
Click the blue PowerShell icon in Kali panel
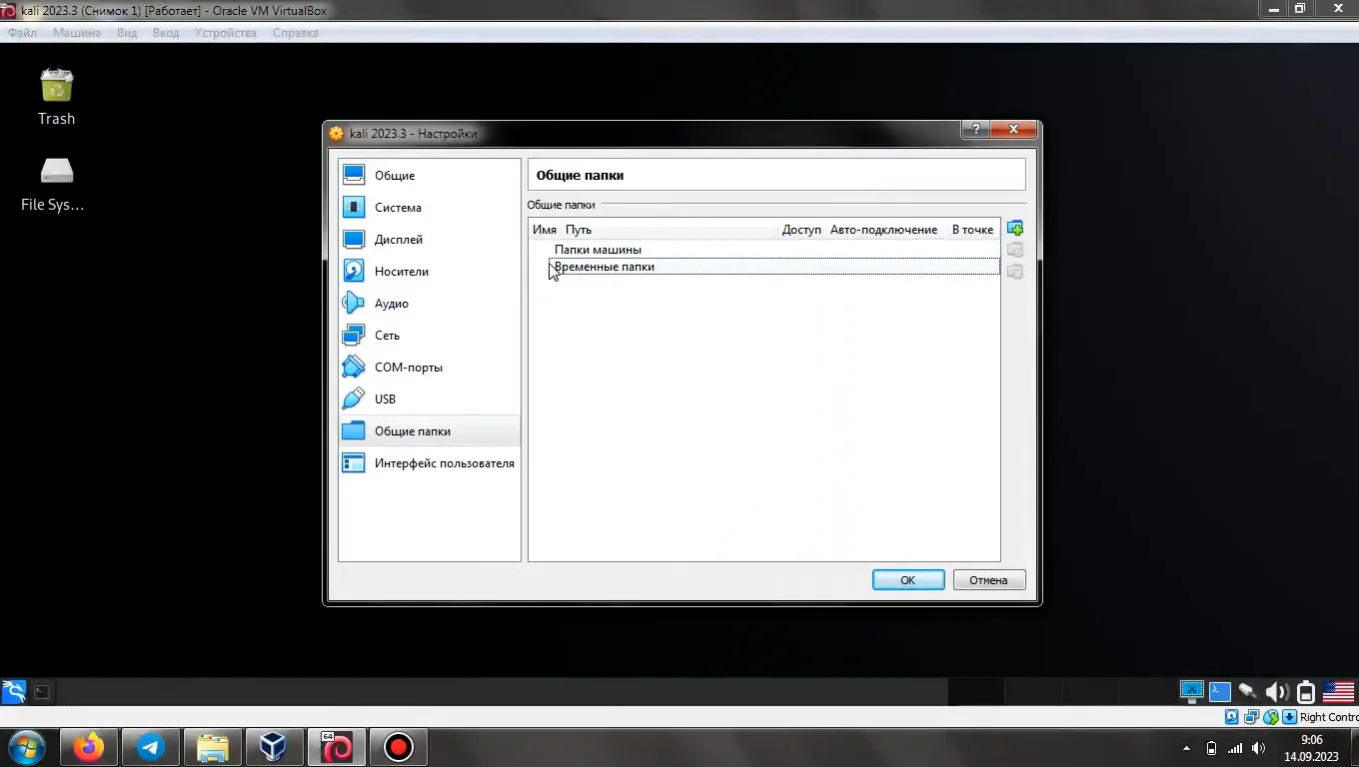click(1219, 691)
